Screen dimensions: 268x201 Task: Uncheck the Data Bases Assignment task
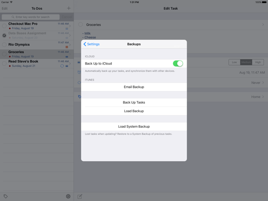pos(4,35)
